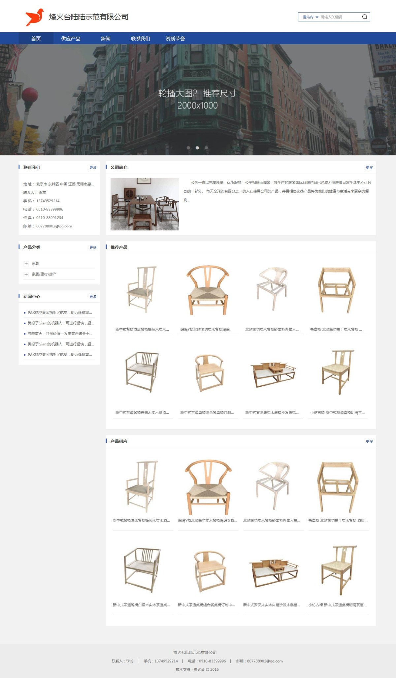Expand the 家居/建材/房产 category plus icon

coord(26,274)
